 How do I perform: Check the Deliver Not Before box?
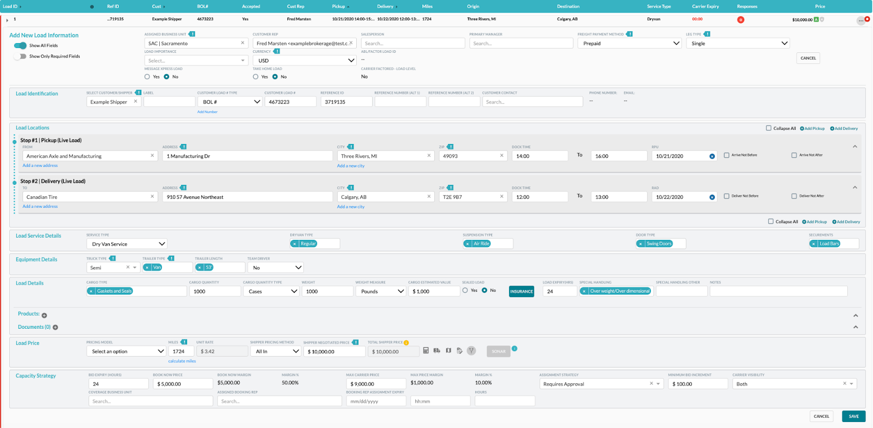[726, 196]
